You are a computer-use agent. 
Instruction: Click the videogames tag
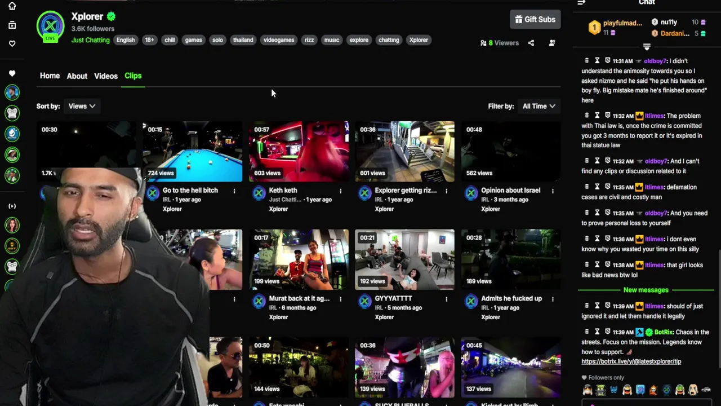279,40
